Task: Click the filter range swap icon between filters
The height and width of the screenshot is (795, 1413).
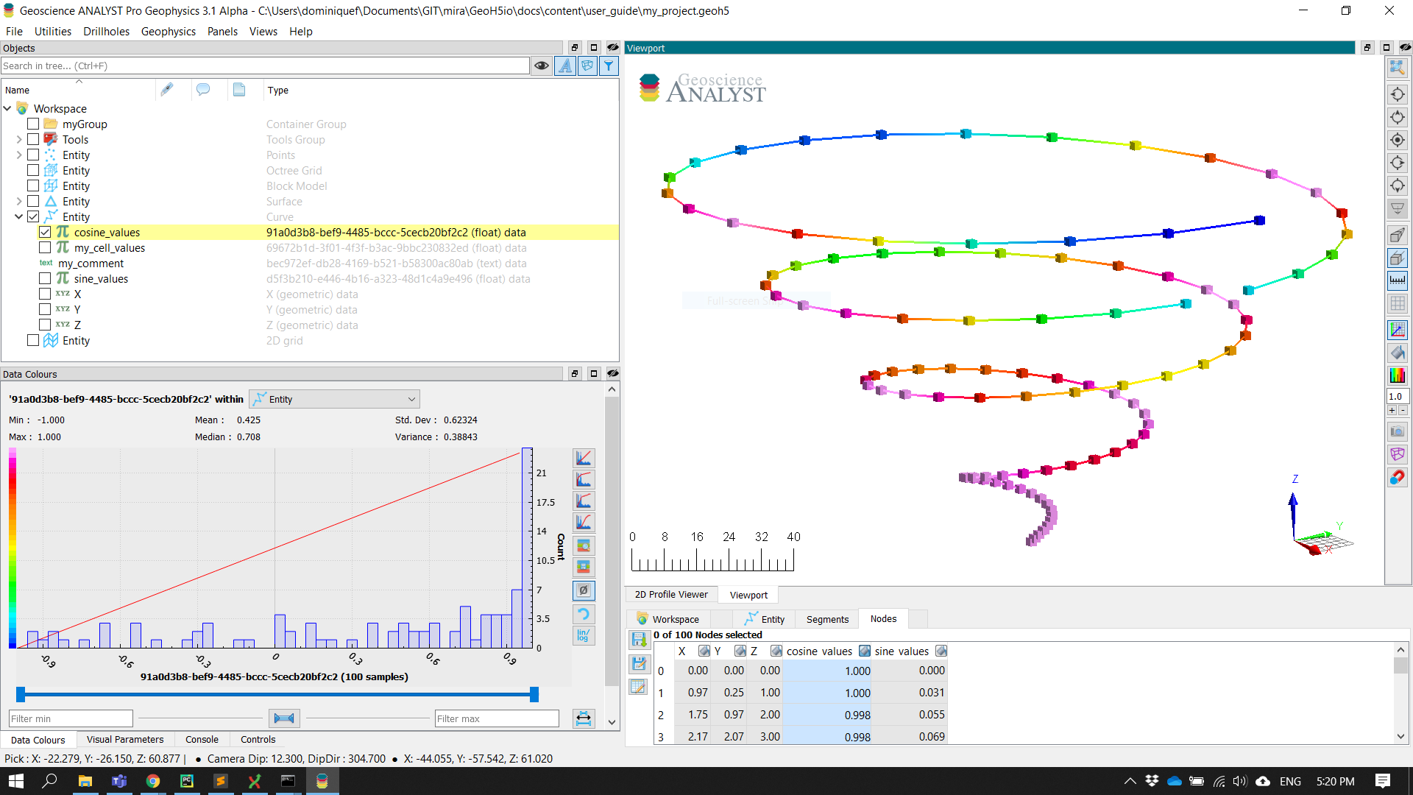Action: [x=284, y=718]
